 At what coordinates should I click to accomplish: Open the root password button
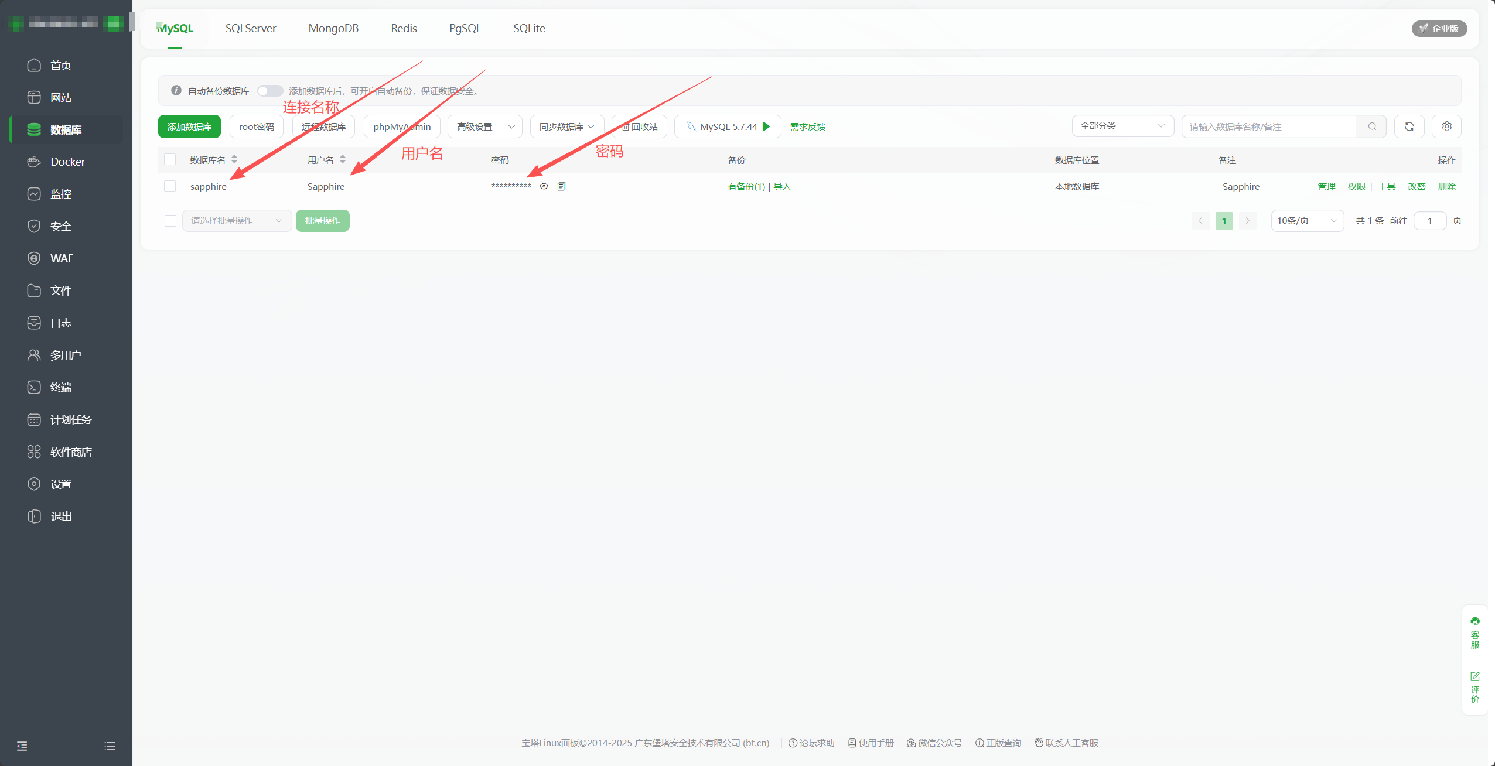pos(256,126)
